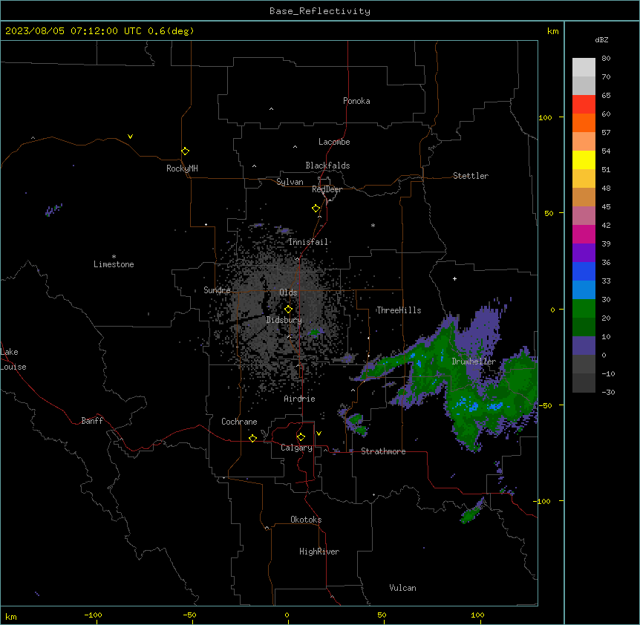Image resolution: width=640 pixels, height=625 pixels.
Task: Click the Innisfail city label
Action: tap(308, 242)
